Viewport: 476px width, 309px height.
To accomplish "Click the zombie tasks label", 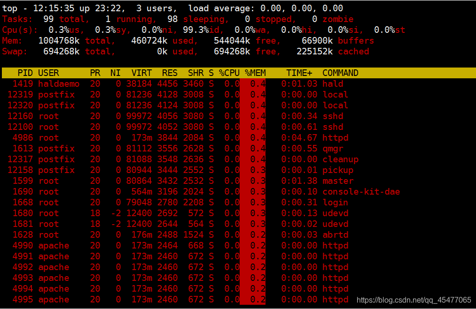I will (338, 19).
